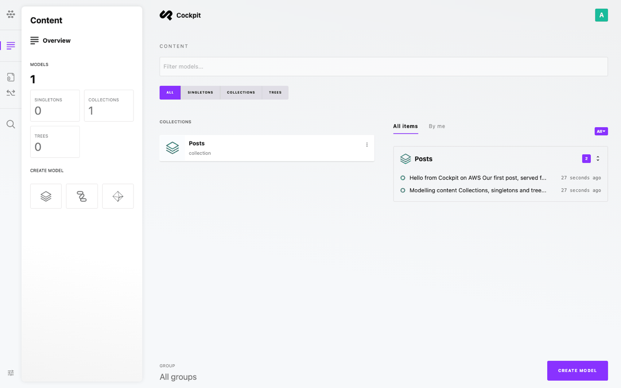Filter by TREES
The image size is (621, 388).
coord(276,93)
